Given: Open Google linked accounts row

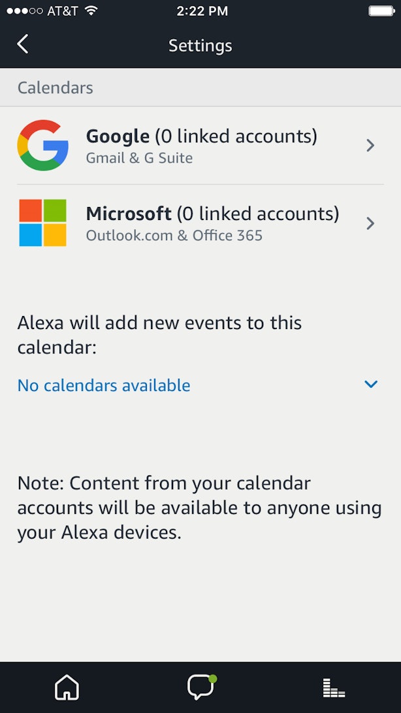Looking at the screenshot, I should click(x=202, y=136).
